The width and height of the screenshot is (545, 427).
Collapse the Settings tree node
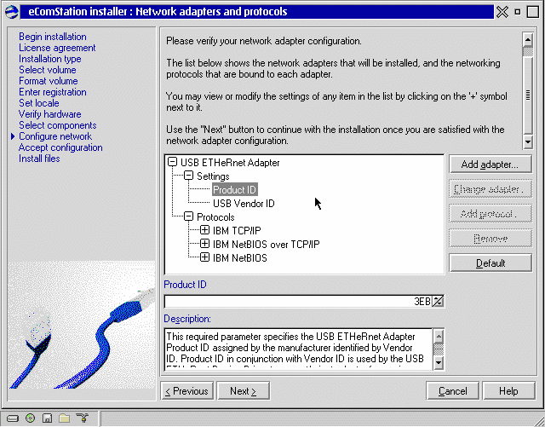pos(188,176)
